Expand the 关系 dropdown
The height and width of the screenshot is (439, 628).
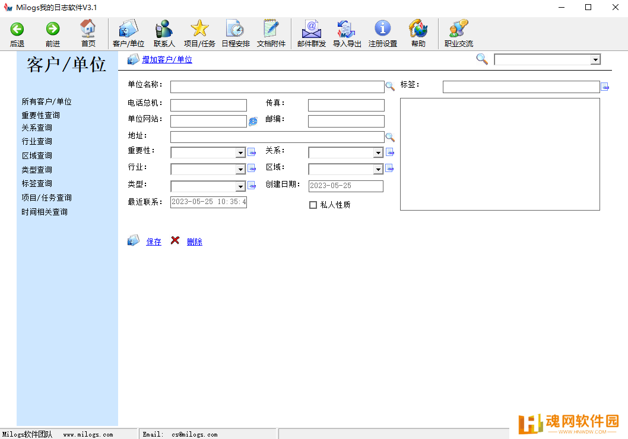[x=378, y=153]
